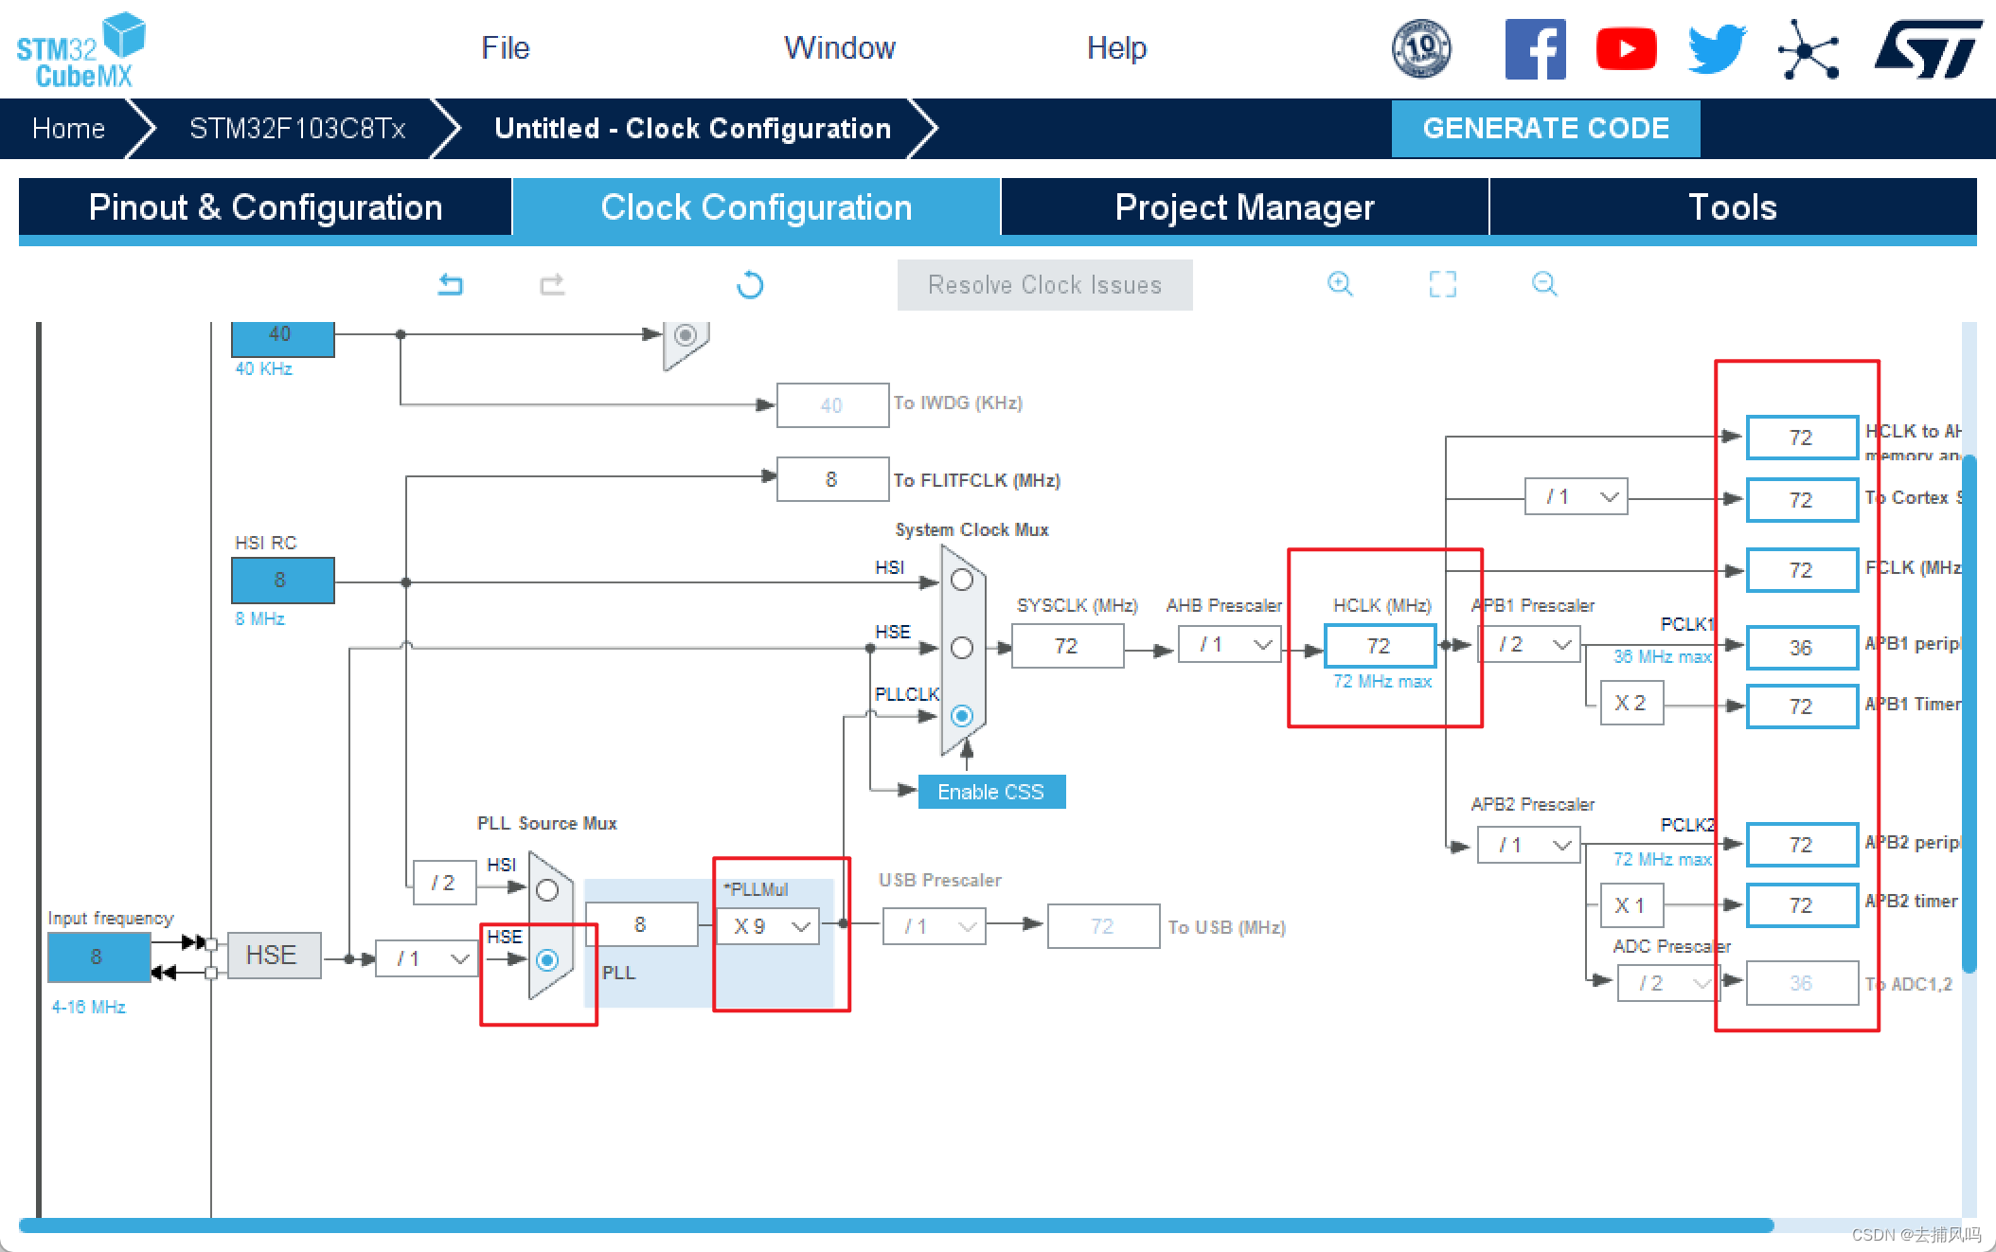Switch to Project Manager tab

[1245, 207]
